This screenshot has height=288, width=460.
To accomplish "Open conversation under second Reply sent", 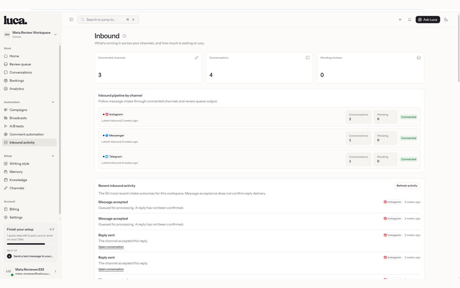I will point(111,269).
